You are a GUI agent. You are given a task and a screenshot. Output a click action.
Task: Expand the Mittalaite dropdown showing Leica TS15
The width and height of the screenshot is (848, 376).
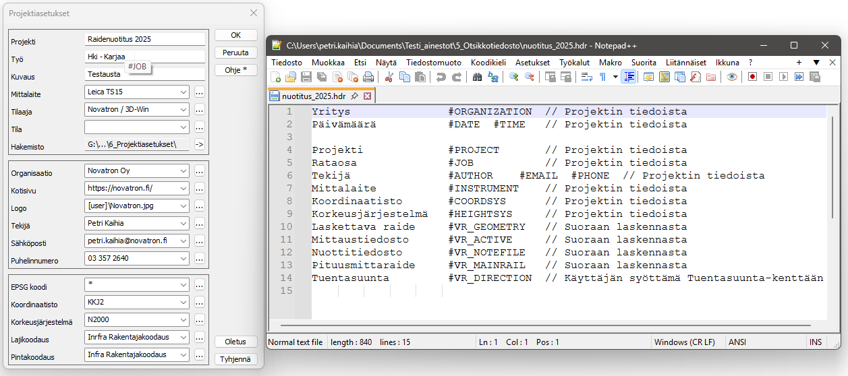(x=183, y=92)
